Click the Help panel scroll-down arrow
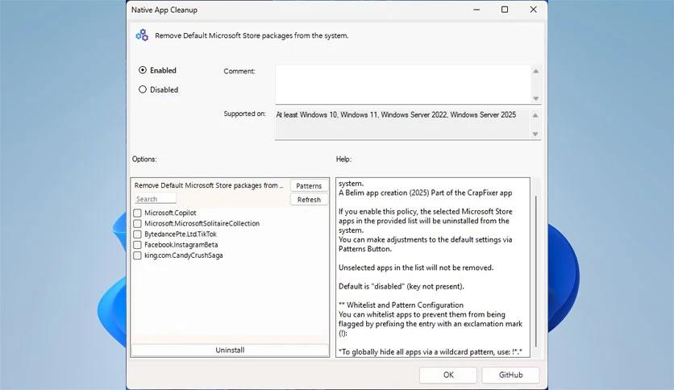Image resolution: width=674 pixels, height=390 pixels. tap(536, 353)
